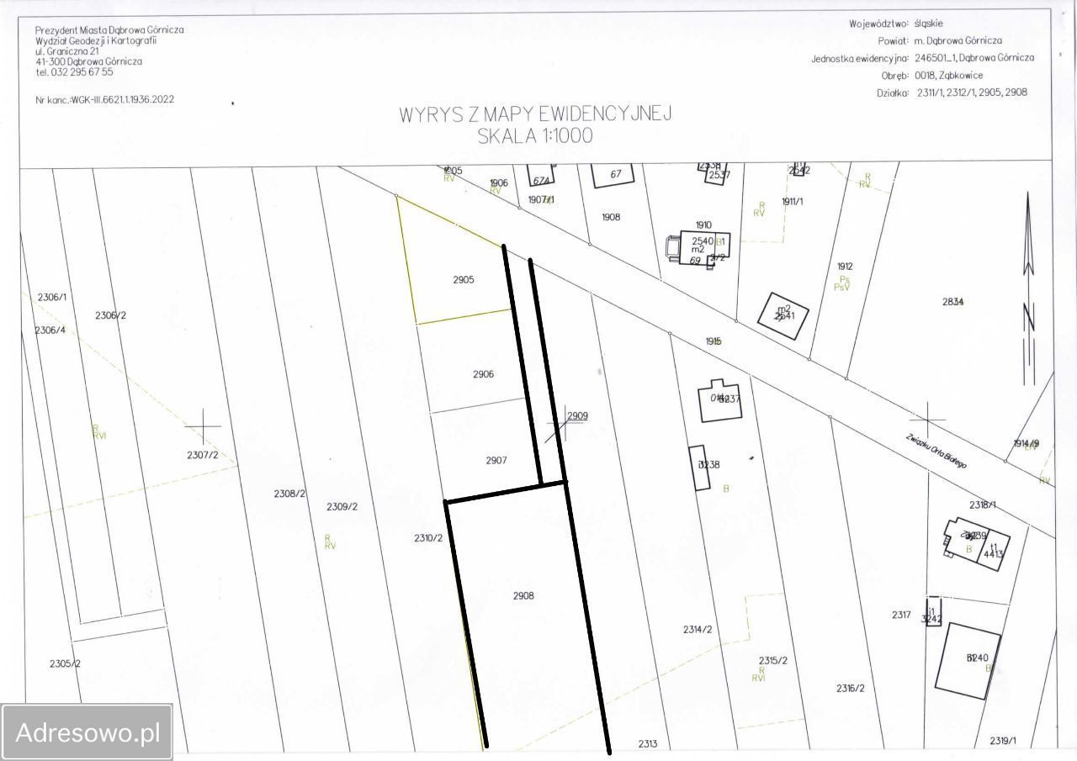
Task: Click phone number 'tel. 032 295 67 55'
Action: (74, 72)
